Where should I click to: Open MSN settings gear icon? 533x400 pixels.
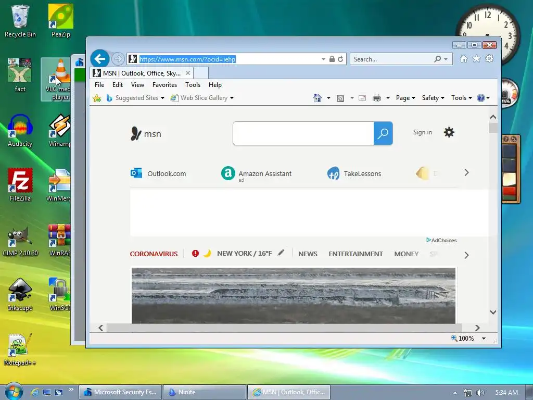(449, 132)
